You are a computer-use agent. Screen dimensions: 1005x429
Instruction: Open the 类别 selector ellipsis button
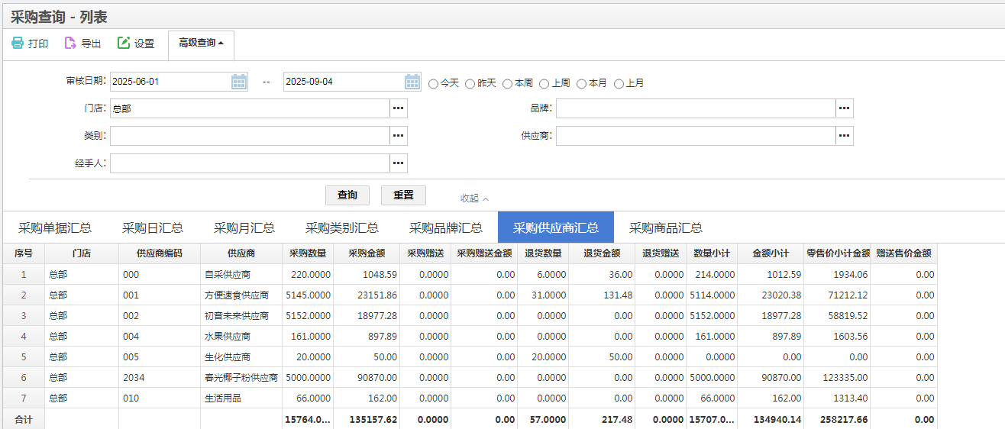tap(398, 136)
